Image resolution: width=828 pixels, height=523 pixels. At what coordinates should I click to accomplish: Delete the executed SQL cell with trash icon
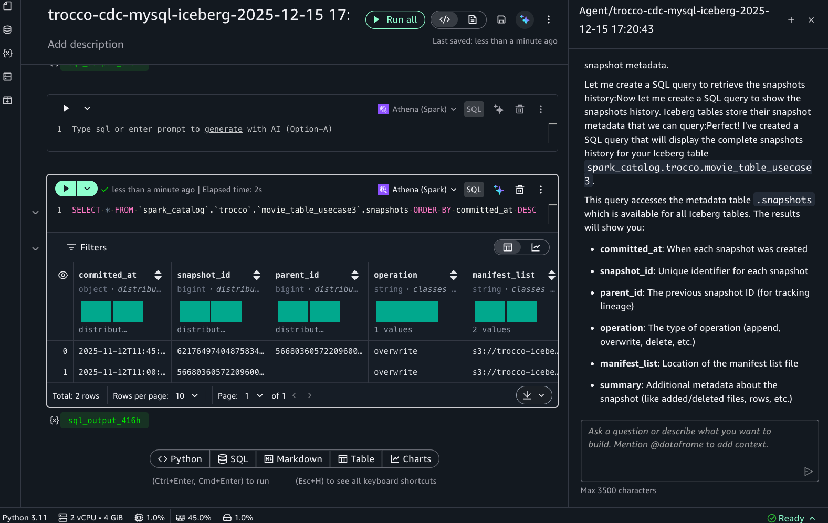pyautogui.click(x=519, y=190)
